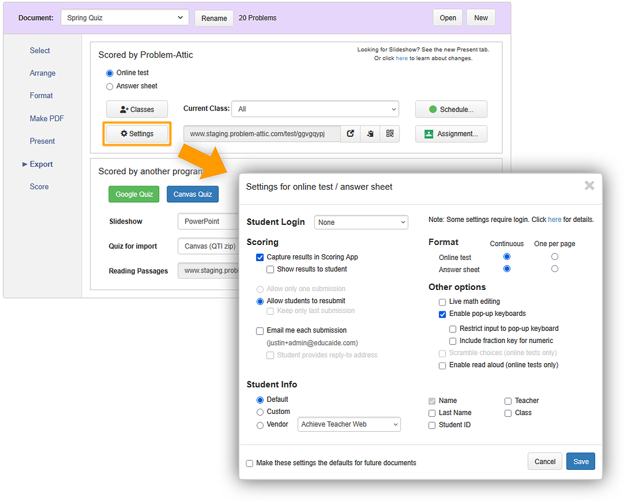Close the settings dialog with X
The image size is (625, 502).
pos(589,186)
